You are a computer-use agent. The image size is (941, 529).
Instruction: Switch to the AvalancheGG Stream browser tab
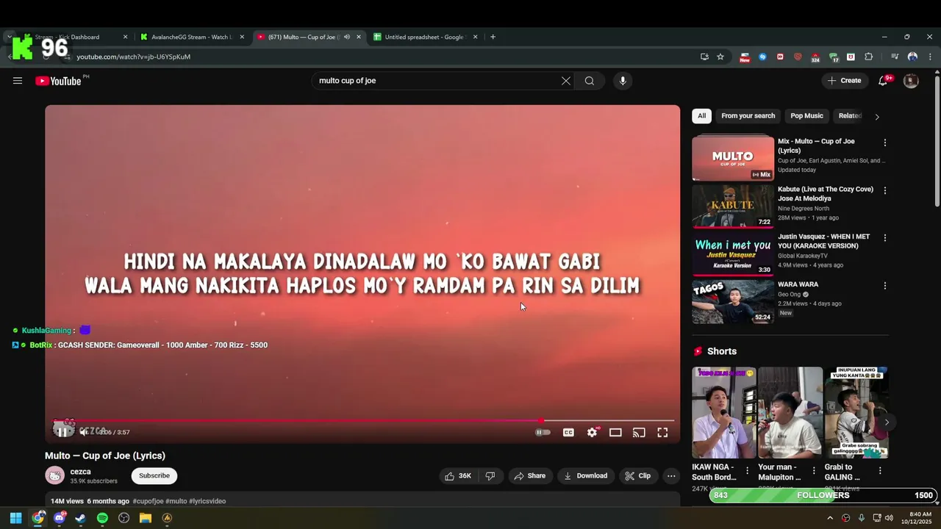coord(193,37)
